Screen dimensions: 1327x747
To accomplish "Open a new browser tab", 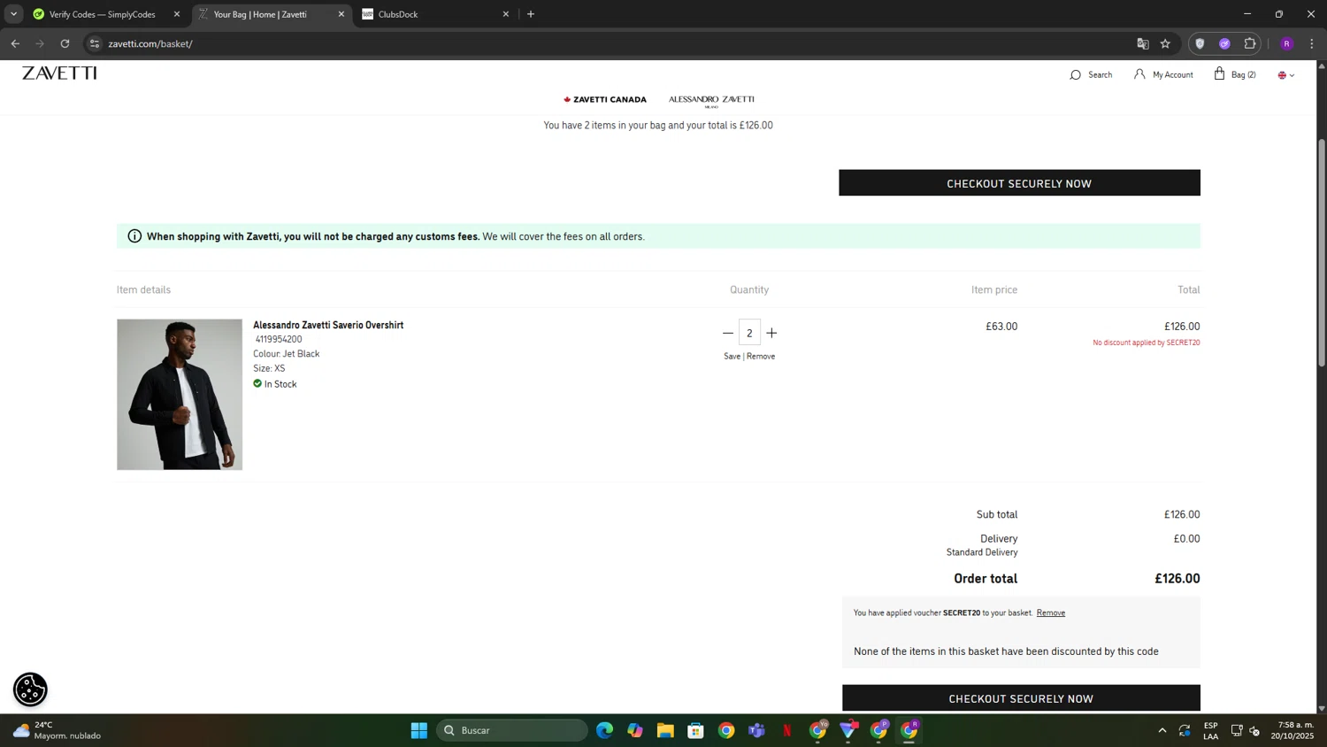I will (x=531, y=14).
